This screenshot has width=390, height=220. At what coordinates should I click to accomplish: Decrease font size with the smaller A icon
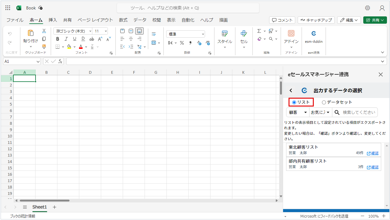108,39
